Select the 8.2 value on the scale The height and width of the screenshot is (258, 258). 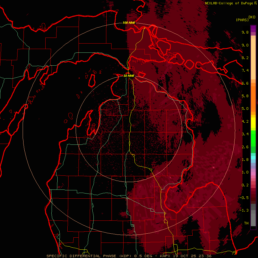245,58
